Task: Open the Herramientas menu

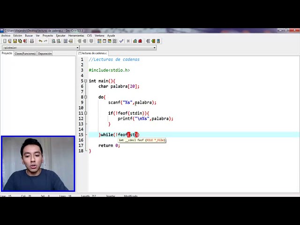Action: pyautogui.click(x=76, y=36)
